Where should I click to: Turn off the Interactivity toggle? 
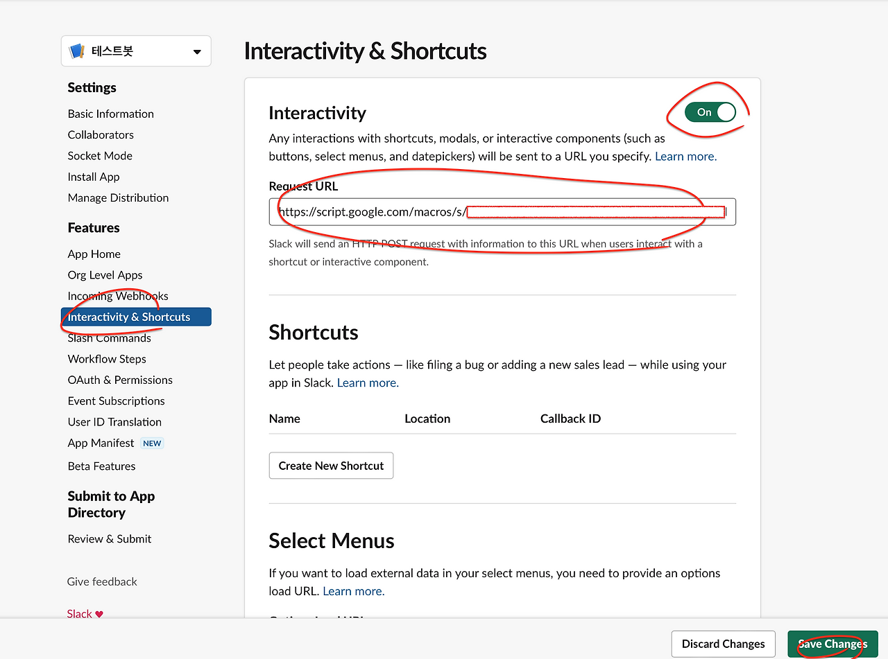710,112
